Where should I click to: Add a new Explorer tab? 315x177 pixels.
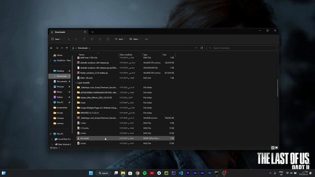(93, 32)
